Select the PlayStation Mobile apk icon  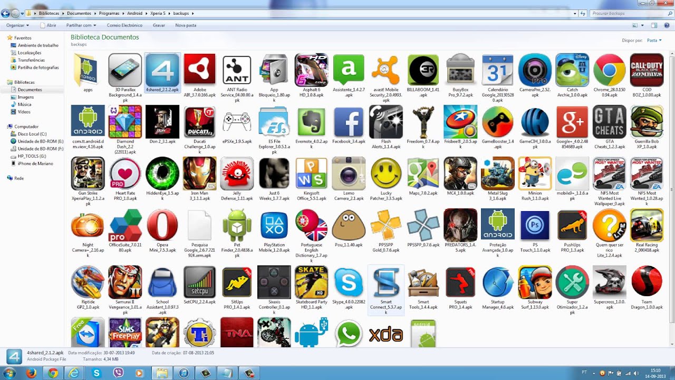pyautogui.click(x=274, y=225)
